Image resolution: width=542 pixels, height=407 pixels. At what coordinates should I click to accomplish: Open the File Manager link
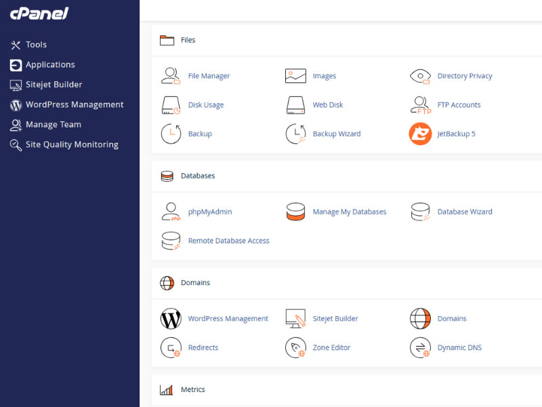(x=209, y=76)
